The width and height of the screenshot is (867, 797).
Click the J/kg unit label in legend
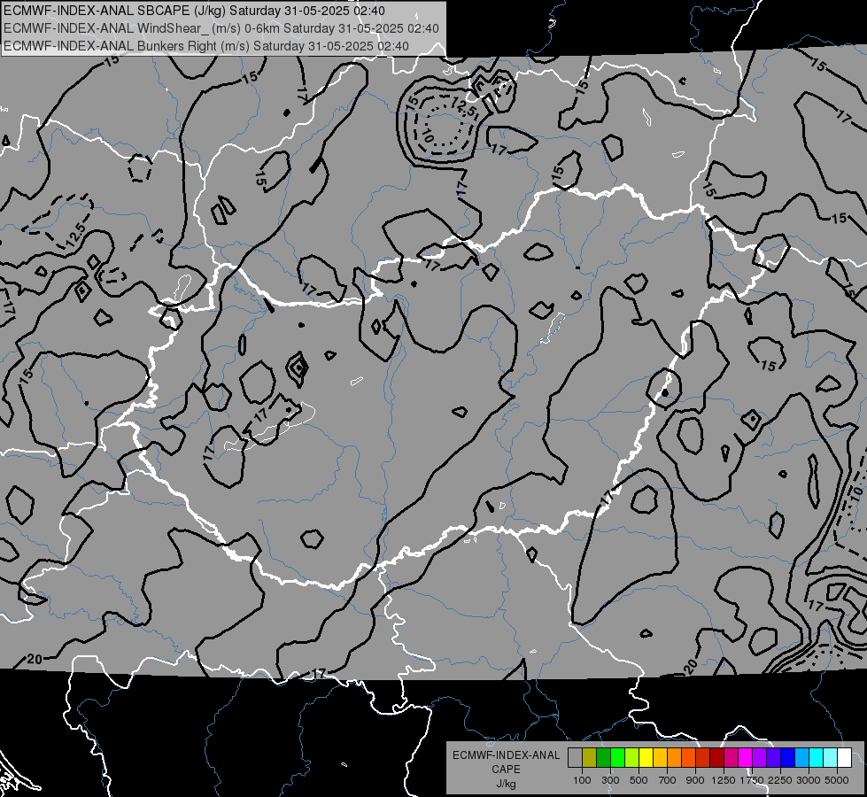coord(506,784)
